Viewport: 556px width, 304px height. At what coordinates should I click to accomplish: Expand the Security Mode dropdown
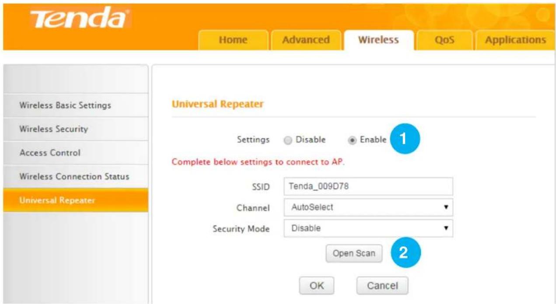[x=368, y=228]
